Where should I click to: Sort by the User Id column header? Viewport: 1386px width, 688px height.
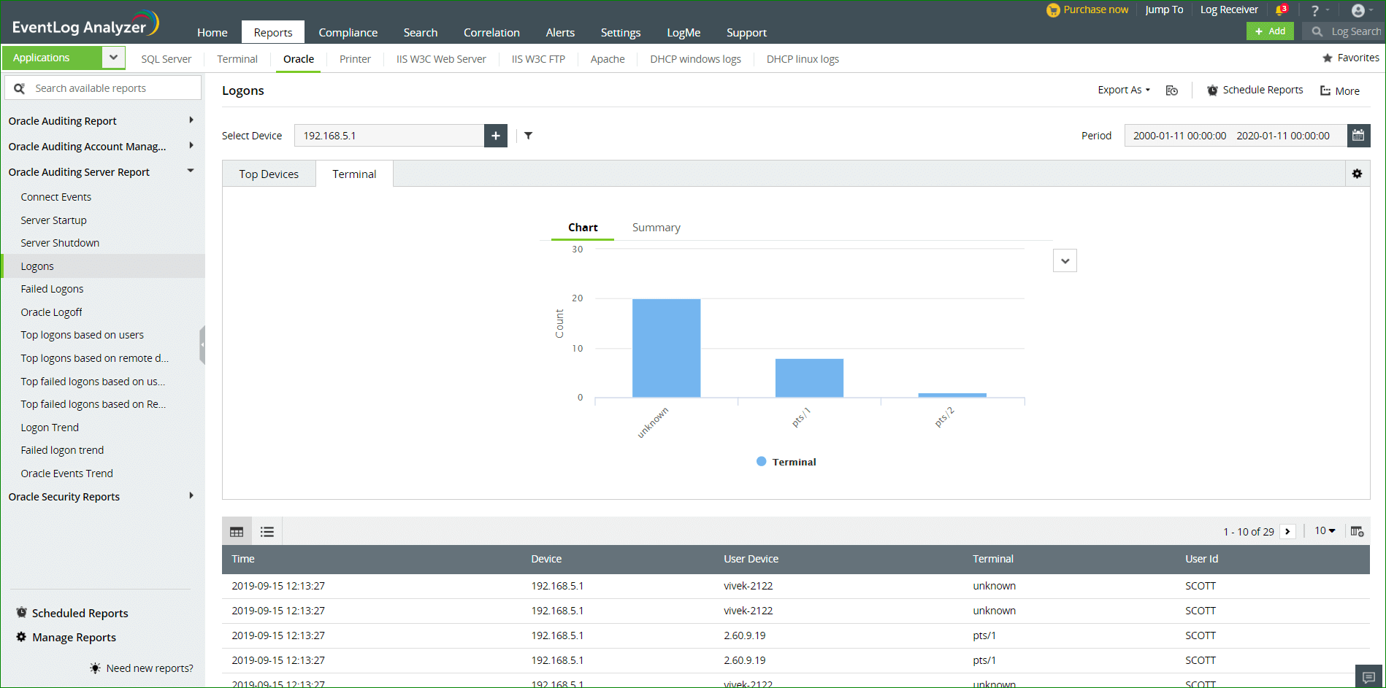pos(1202,559)
